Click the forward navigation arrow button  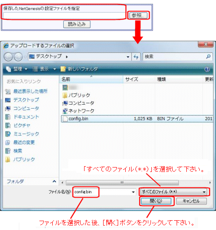coord(18,57)
